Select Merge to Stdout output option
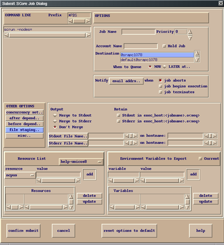The width and height of the screenshot is (224, 245). tap(55, 115)
